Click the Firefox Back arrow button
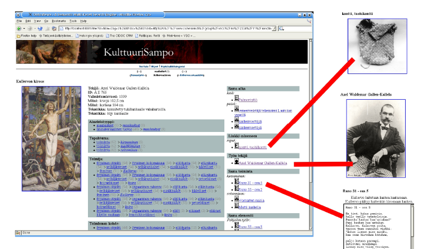Screen dimensions: 432x249 point(19,28)
